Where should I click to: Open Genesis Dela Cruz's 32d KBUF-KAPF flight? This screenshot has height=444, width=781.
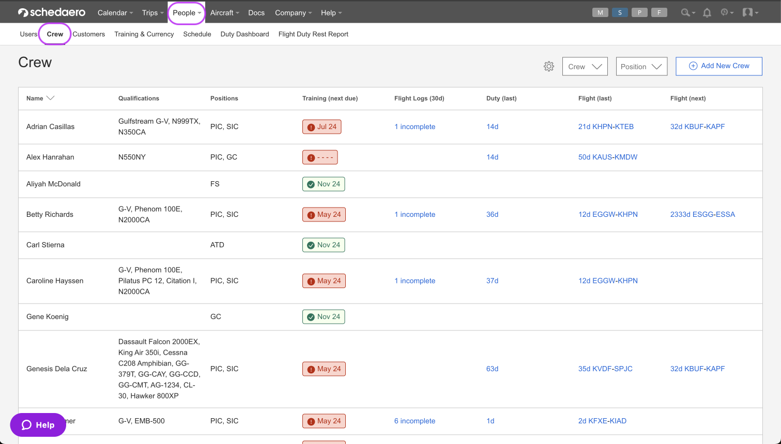[697, 369]
